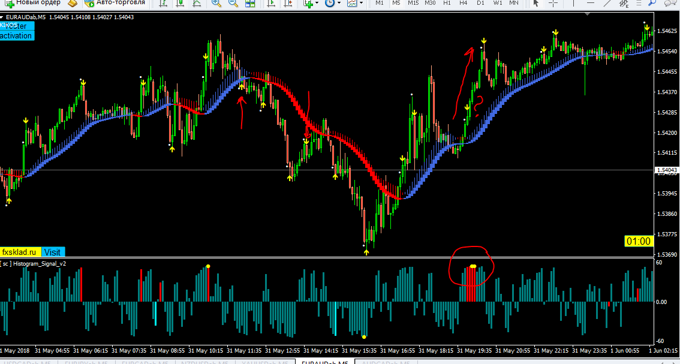This screenshot has width=680, height=364.
Task: Click the cyan activation button on chart
Action: 16,35
